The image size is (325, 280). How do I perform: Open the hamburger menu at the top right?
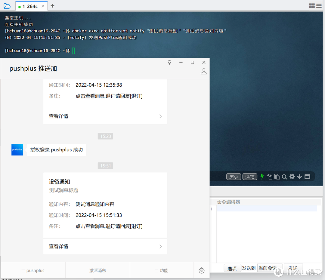point(319,6)
